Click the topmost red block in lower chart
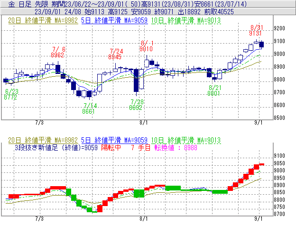 (x=262, y=164)
